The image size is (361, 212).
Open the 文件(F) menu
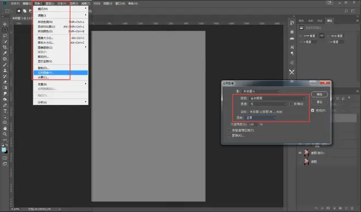(x=15, y=3)
